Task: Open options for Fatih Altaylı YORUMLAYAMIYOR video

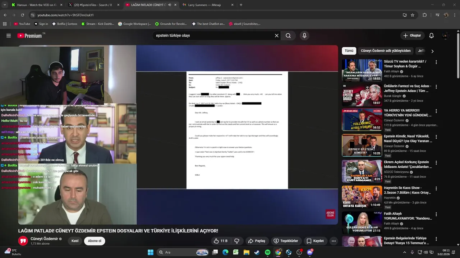Action: pos(436,214)
